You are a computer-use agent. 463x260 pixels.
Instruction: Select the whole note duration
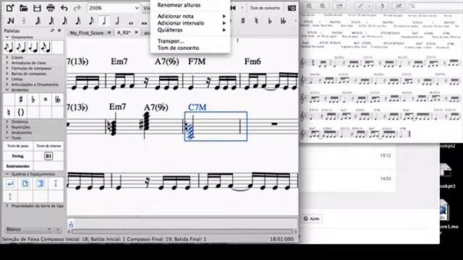pyautogui.click(x=131, y=22)
